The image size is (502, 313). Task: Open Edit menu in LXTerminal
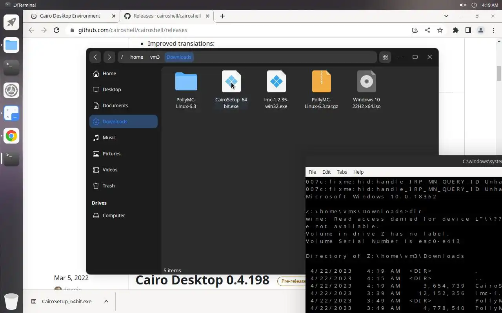tap(326, 172)
